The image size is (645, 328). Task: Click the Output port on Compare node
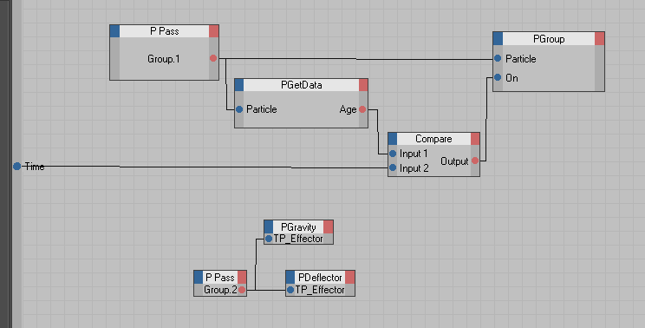(475, 161)
